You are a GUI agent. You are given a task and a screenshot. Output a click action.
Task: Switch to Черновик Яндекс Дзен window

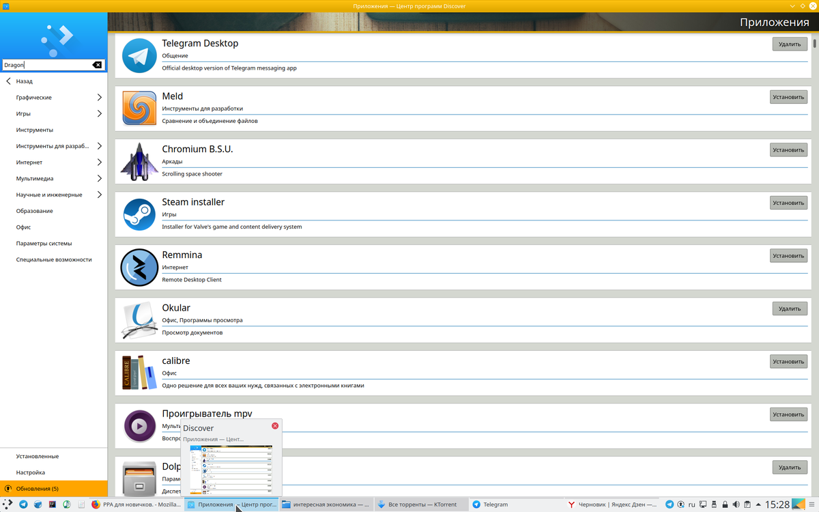(613, 504)
